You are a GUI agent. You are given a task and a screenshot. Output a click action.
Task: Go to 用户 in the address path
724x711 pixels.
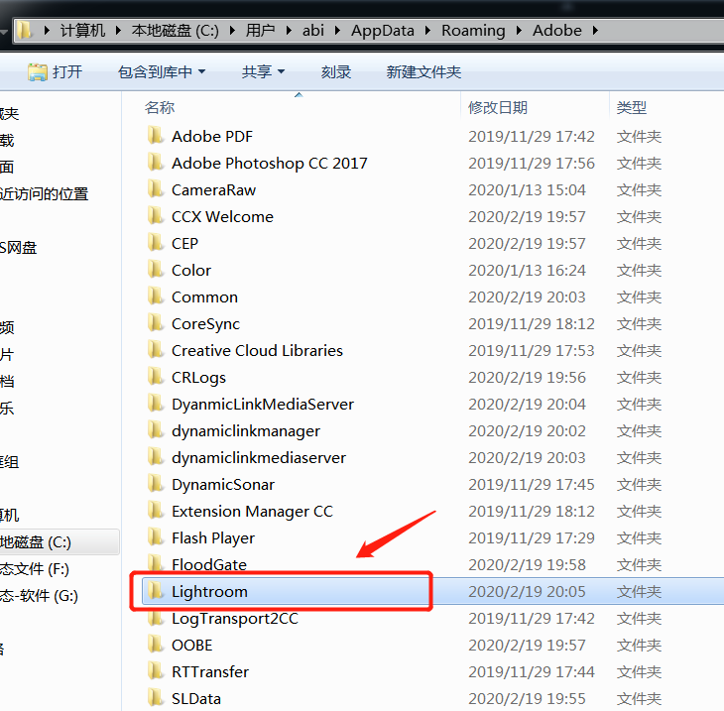[260, 31]
